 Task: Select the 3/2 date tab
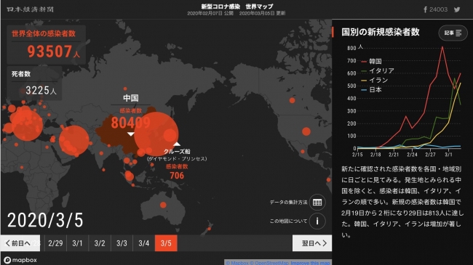pos(100,243)
